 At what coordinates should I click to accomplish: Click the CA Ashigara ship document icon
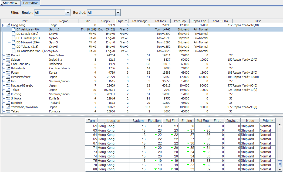tap(14, 29)
